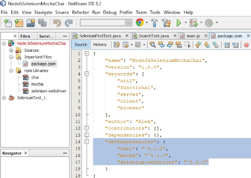Click the Find Previous Occurrence icon
The height and width of the screenshot is (178, 251).
(161, 45)
